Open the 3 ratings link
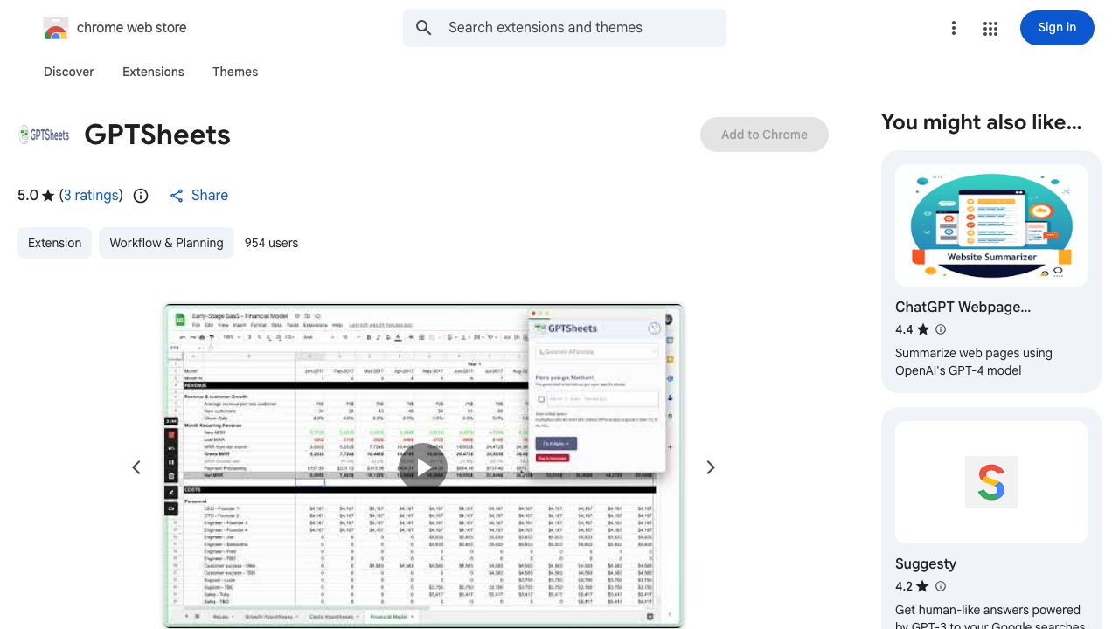1119x629 pixels. point(91,196)
